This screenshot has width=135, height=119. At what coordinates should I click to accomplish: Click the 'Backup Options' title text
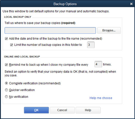(65, 4)
